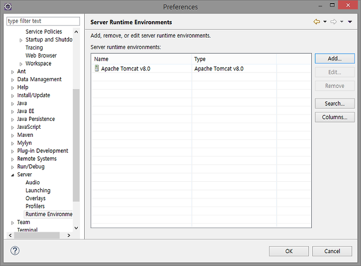The image size is (361, 266).
Task: Expand the Startup and Shutdown node
Action: 21,40
